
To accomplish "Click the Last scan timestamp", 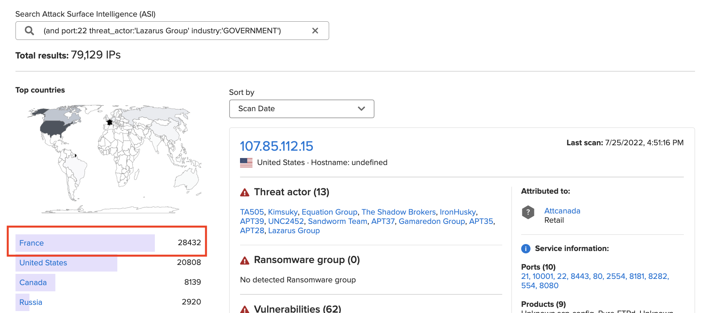I will pyautogui.click(x=625, y=143).
